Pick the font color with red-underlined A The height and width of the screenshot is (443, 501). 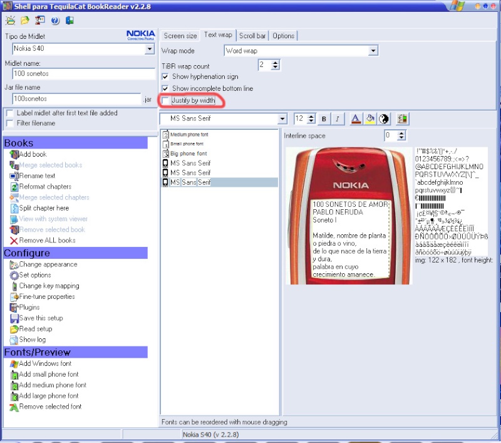[x=356, y=119]
